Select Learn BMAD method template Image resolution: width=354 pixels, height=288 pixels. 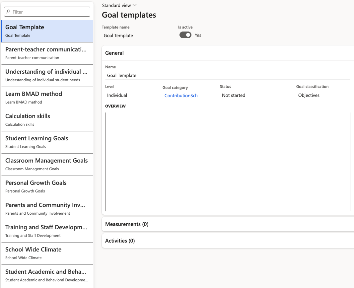point(47,98)
